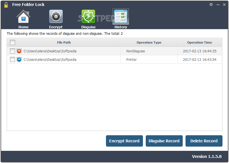Viewport: 229px width, 163px height.
Task: Click the Disguise Record button
Action: click(x=164, y=141)
